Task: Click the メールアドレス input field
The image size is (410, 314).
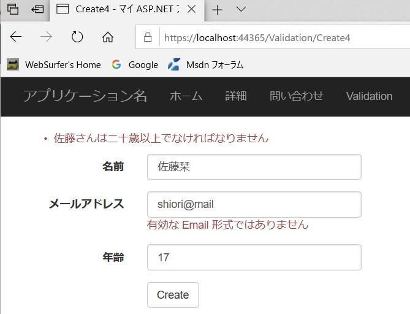Action: point(254,204)
